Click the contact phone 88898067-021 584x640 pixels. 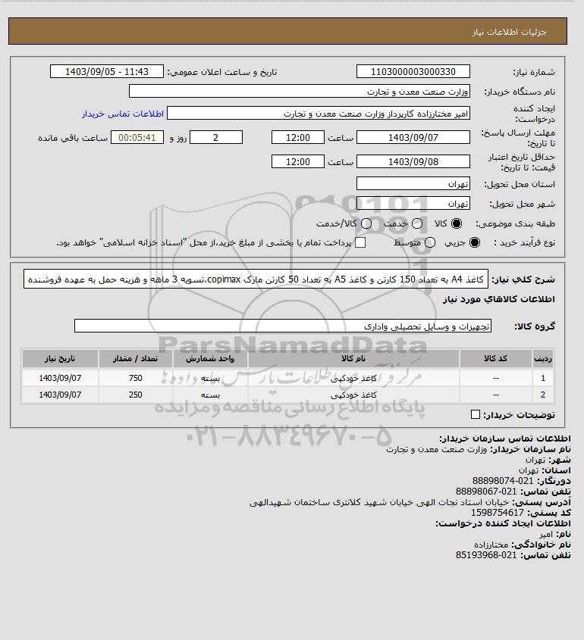pyautogui.click(x=486, y=492)
